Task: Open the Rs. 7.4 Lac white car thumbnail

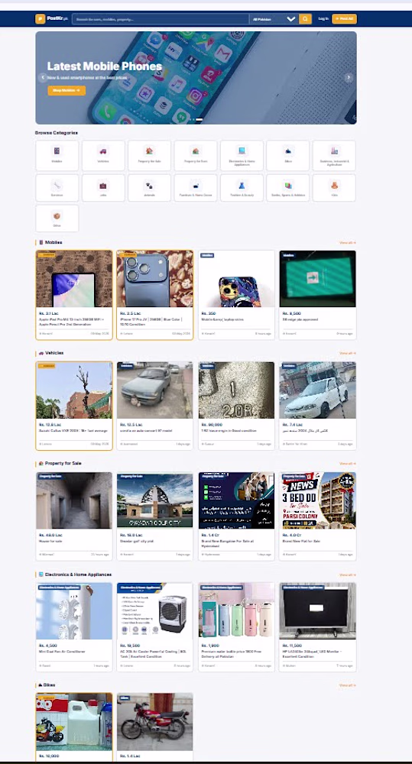Action: tap(317, 390)
